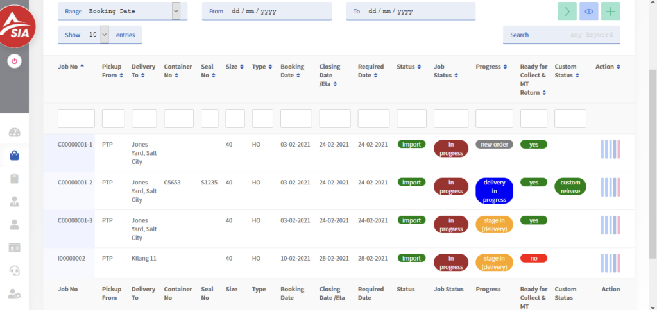657x310 pixels.
Task: Click the red action bar for C00000001-1
Action: (619, 149)
